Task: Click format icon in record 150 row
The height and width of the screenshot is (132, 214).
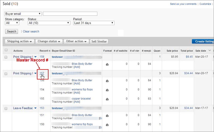Action: point(107,125)
